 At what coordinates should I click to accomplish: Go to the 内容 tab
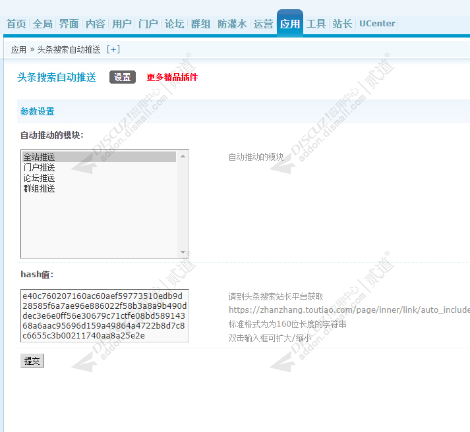(96, 24)
